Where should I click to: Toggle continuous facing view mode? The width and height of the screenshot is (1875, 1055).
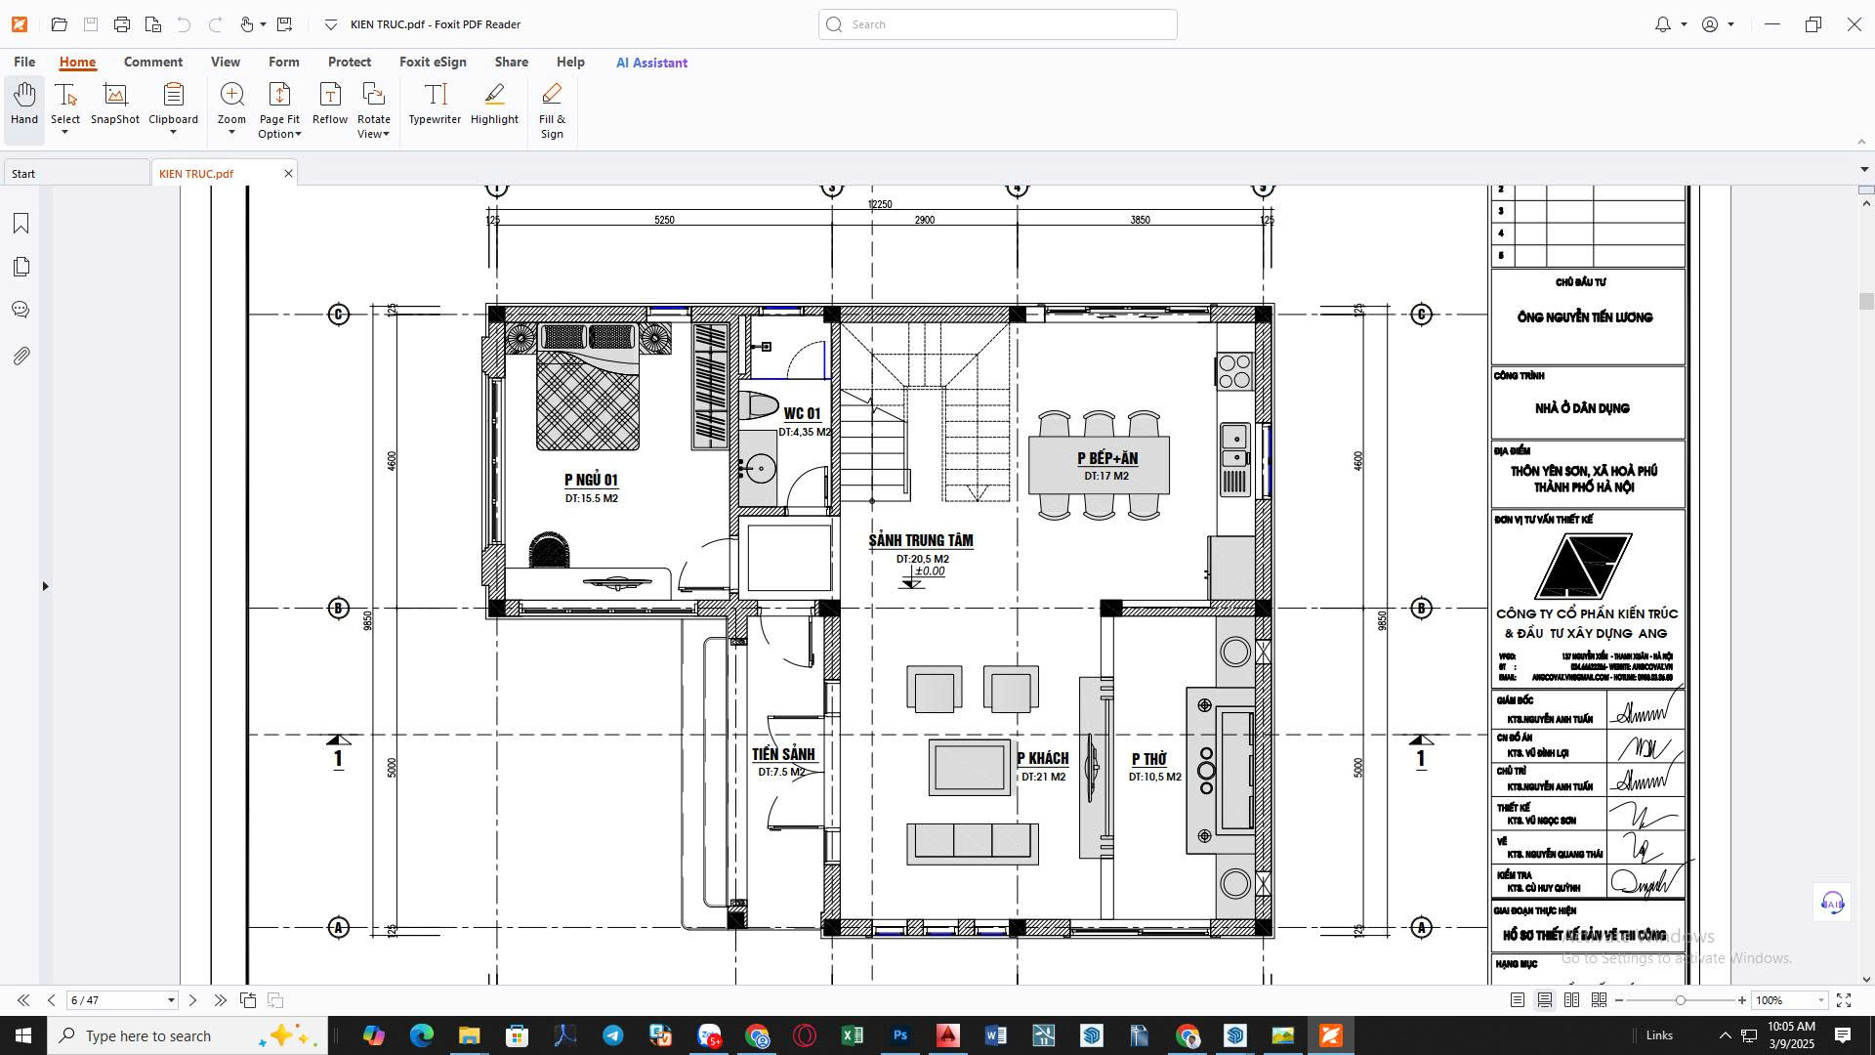pyautogui.click(x=1599, y=1000)
